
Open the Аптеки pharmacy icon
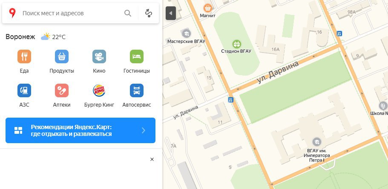tap(62, 90)
